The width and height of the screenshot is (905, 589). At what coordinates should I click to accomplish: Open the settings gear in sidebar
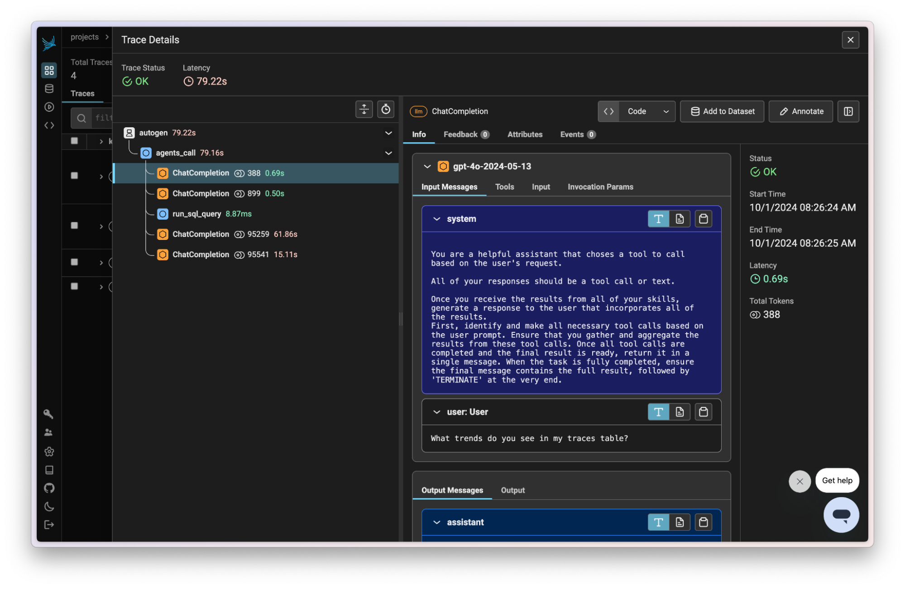pos(49,451)
